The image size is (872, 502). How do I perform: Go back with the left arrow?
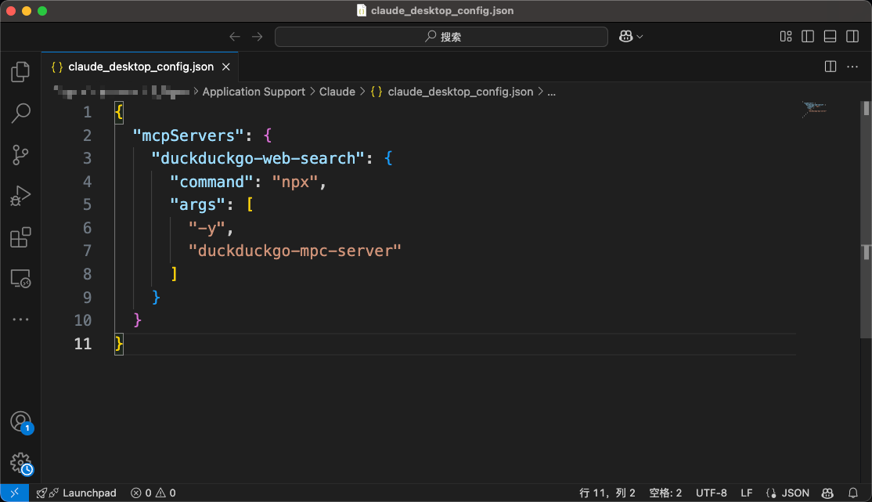[x=235, y=37]
